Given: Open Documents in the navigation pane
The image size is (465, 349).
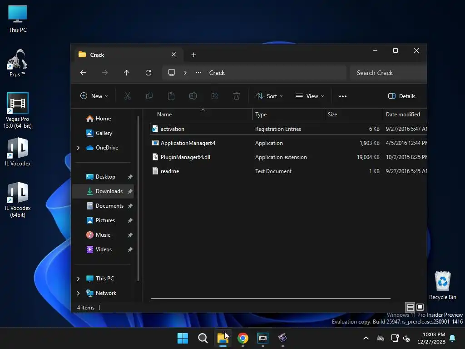Looking at the screenshot, I should (103, 206).
